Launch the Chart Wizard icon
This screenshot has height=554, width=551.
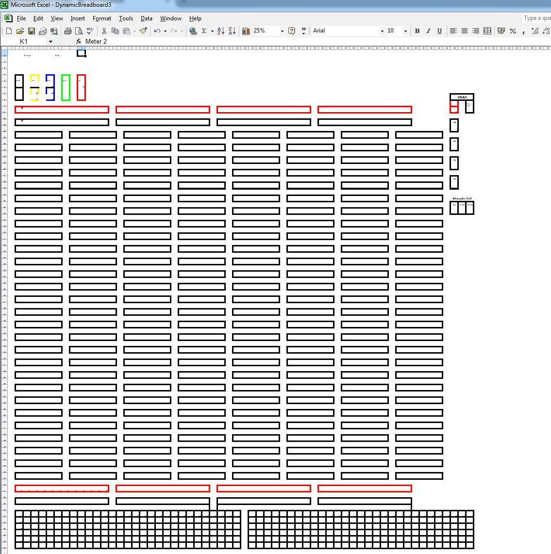click(246, 31)
